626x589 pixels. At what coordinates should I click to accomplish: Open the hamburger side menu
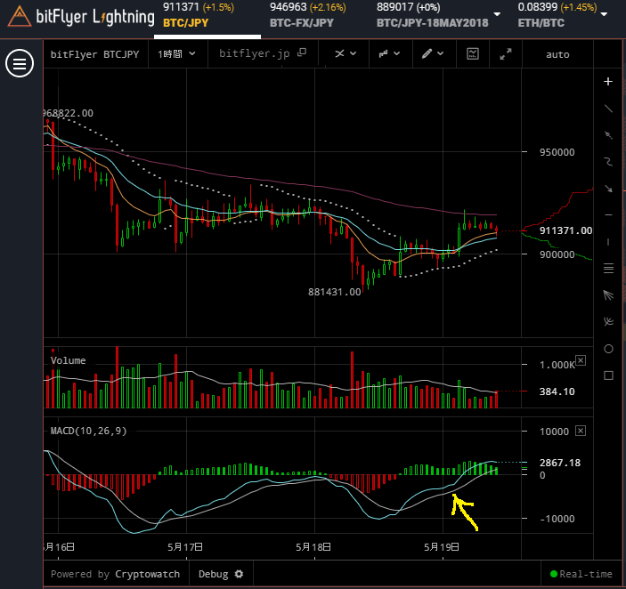[x=20, y=64]
